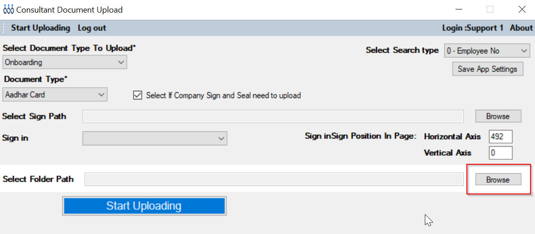This screenshot has height=234, width=535.
Task: Focus the Horizontal Axis input field
Action: pyautogui.click(x=500, y=137)
